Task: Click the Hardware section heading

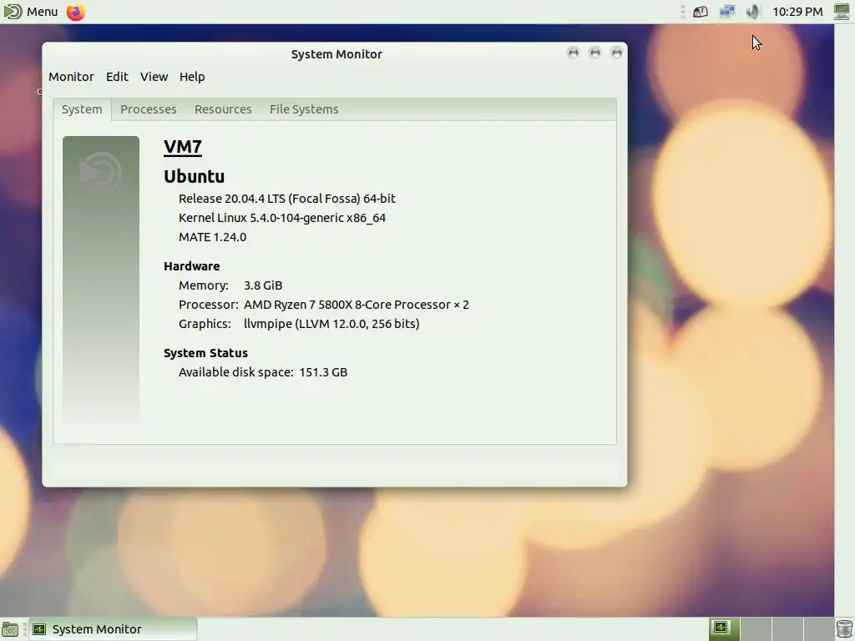Action: (191, 266)
